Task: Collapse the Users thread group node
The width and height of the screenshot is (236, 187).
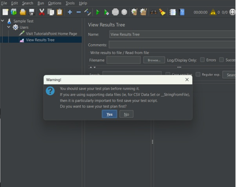Action: pos(9,27)
